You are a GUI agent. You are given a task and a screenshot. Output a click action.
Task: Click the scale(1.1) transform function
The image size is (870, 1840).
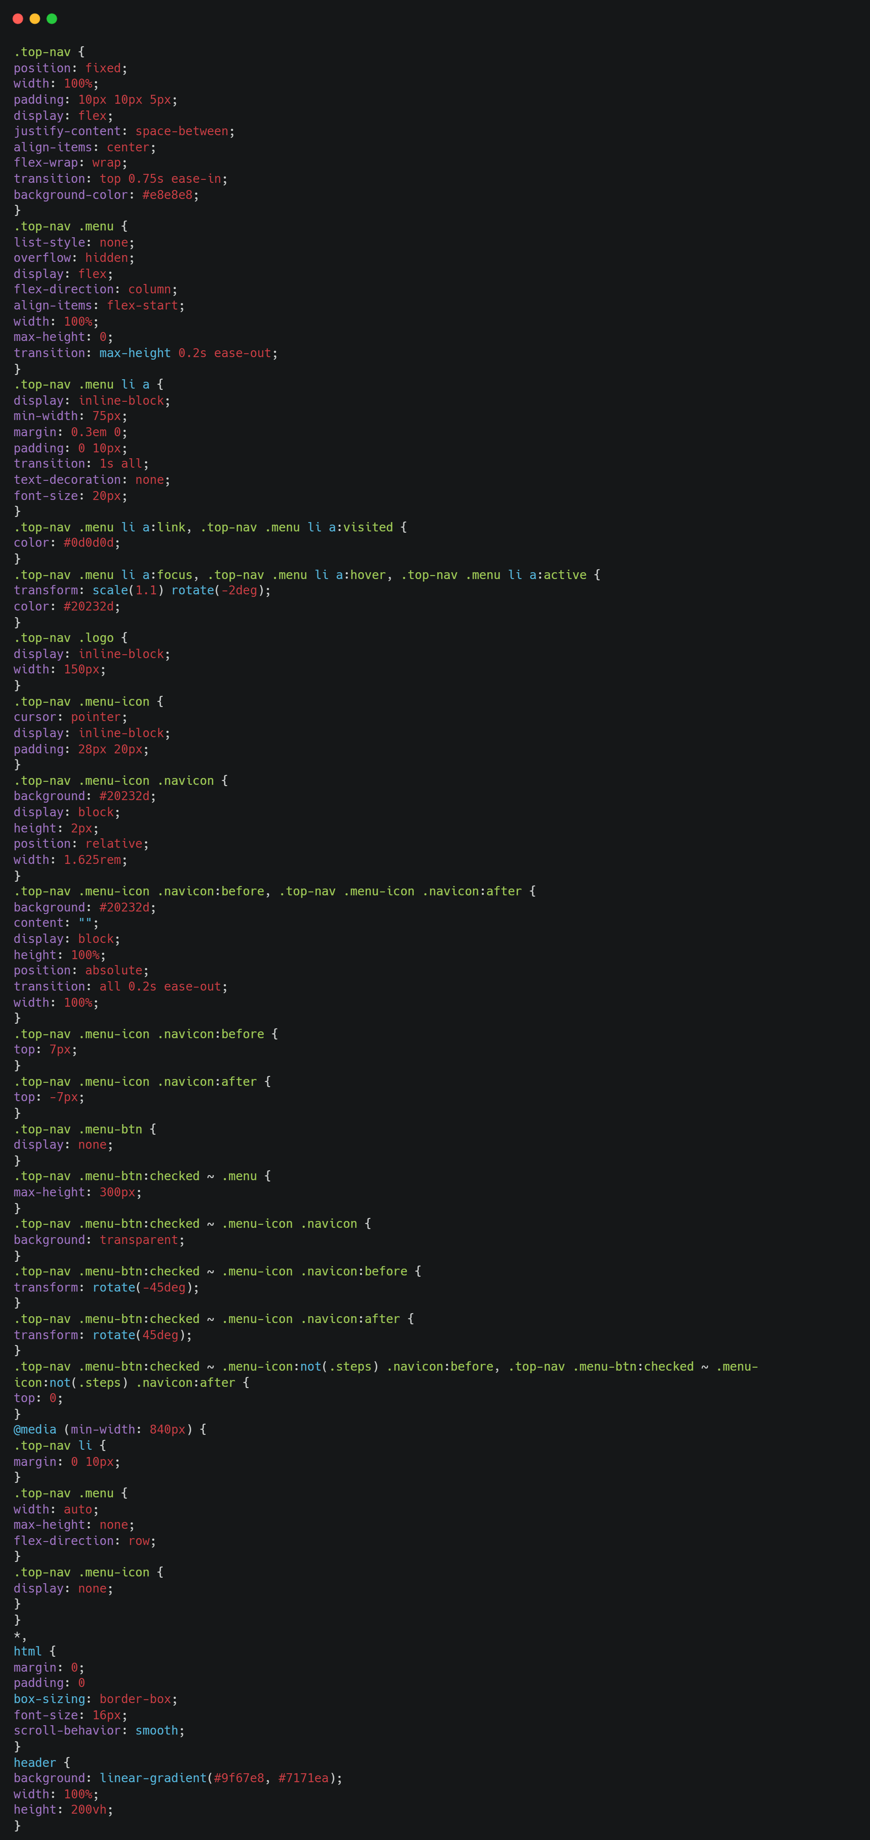[128, 590]
